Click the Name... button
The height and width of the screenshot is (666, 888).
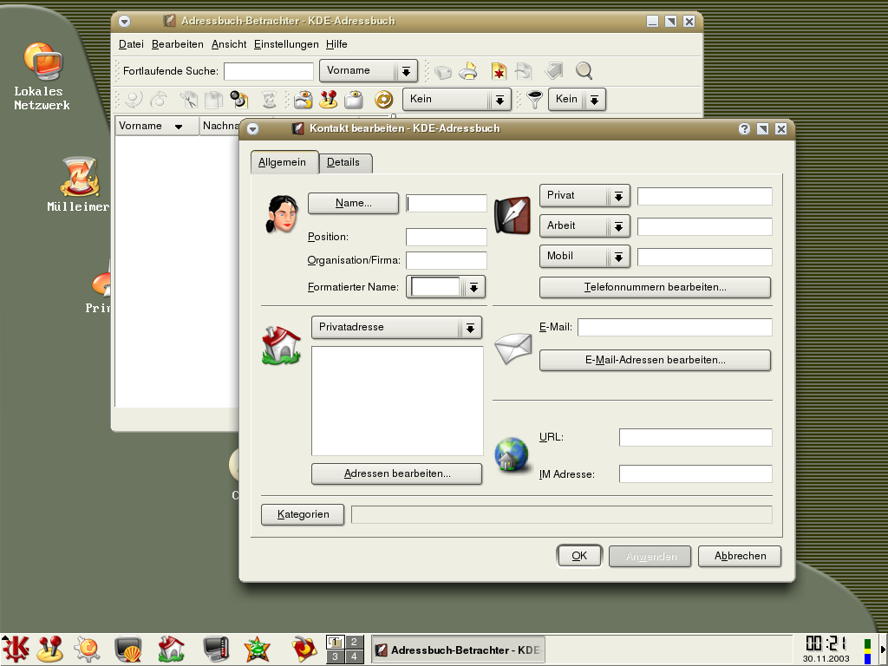(354, 203)
